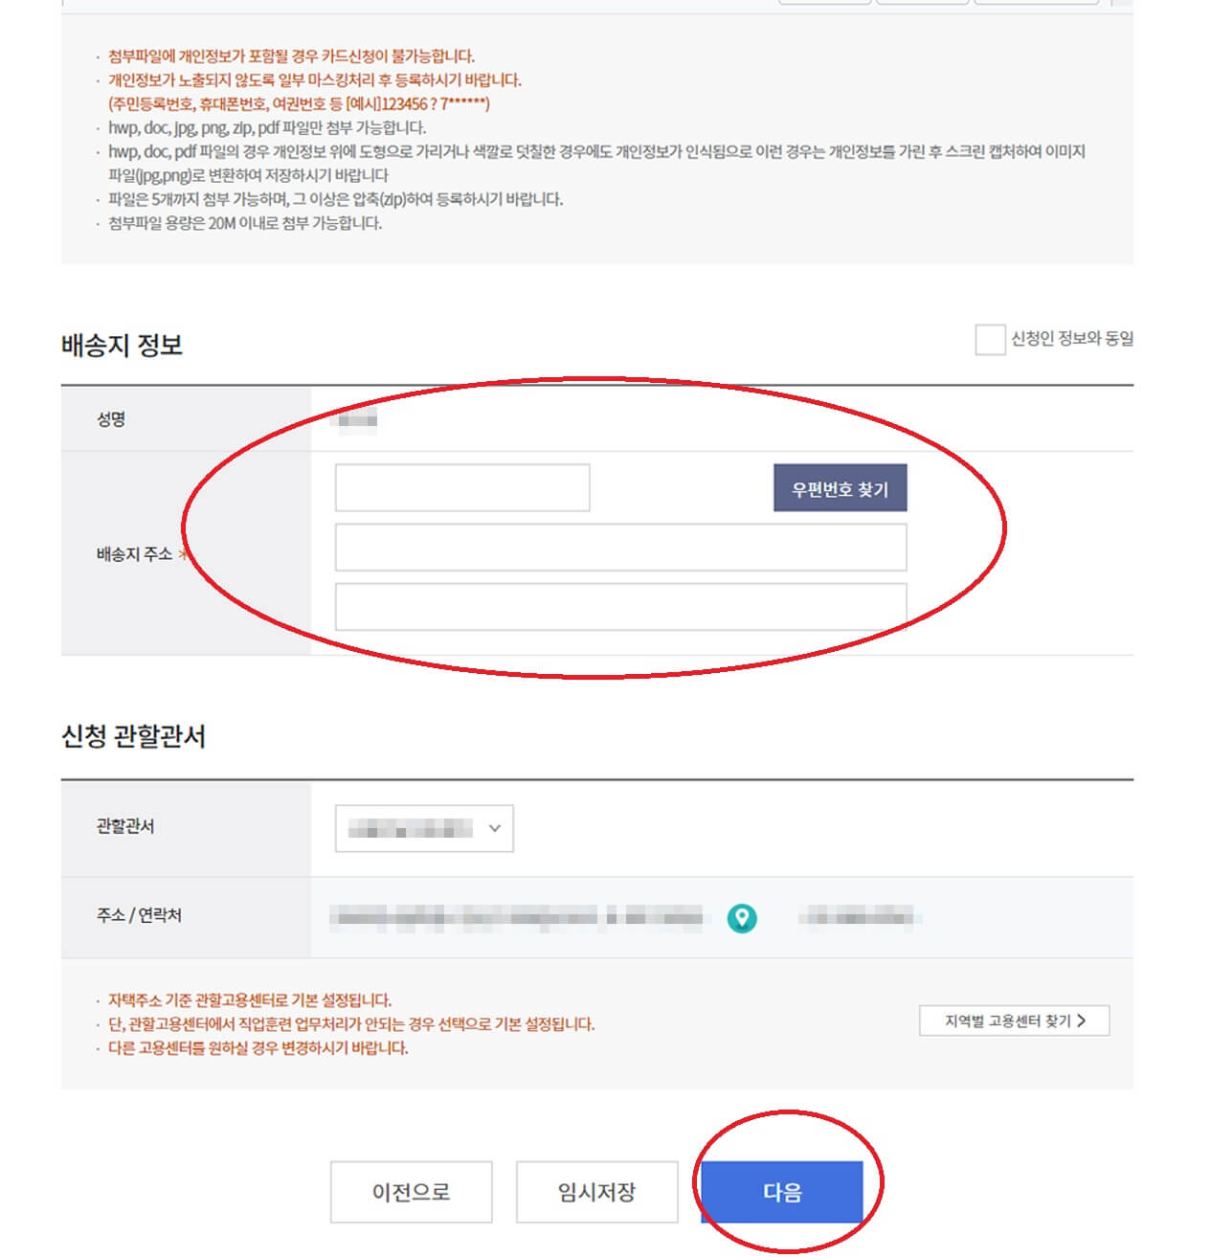Viewport: 1211px width, 1257px height.
Task: Click the 신청 관할관서 section heading
Action: tap(133, 736)
